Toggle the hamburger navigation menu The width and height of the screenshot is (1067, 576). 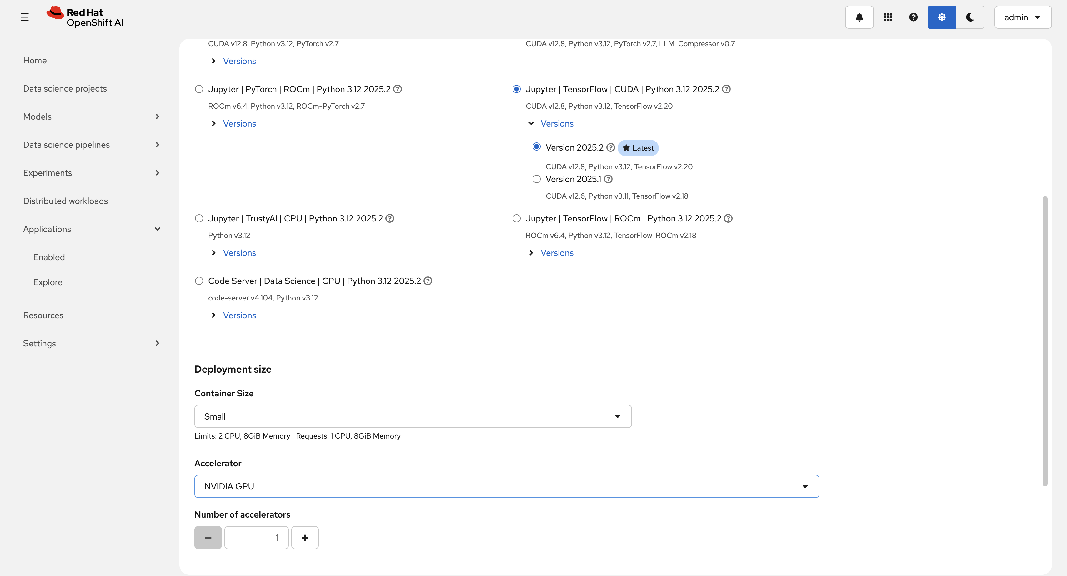click(x=24, y=17)
